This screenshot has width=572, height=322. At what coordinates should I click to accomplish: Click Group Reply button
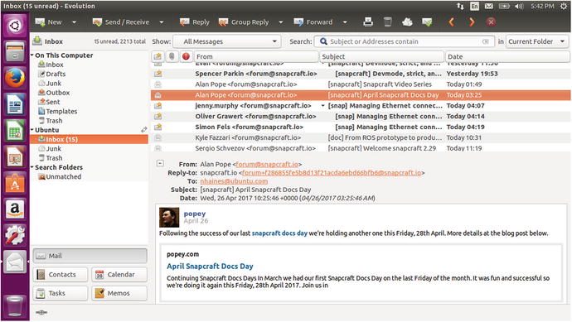coord(244,22)
